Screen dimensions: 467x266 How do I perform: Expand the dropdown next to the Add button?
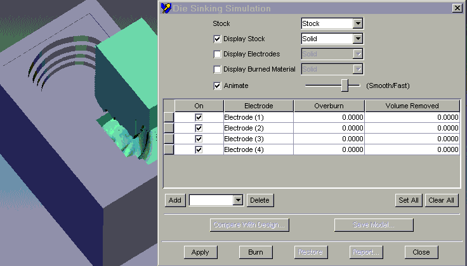pos(238,200)
